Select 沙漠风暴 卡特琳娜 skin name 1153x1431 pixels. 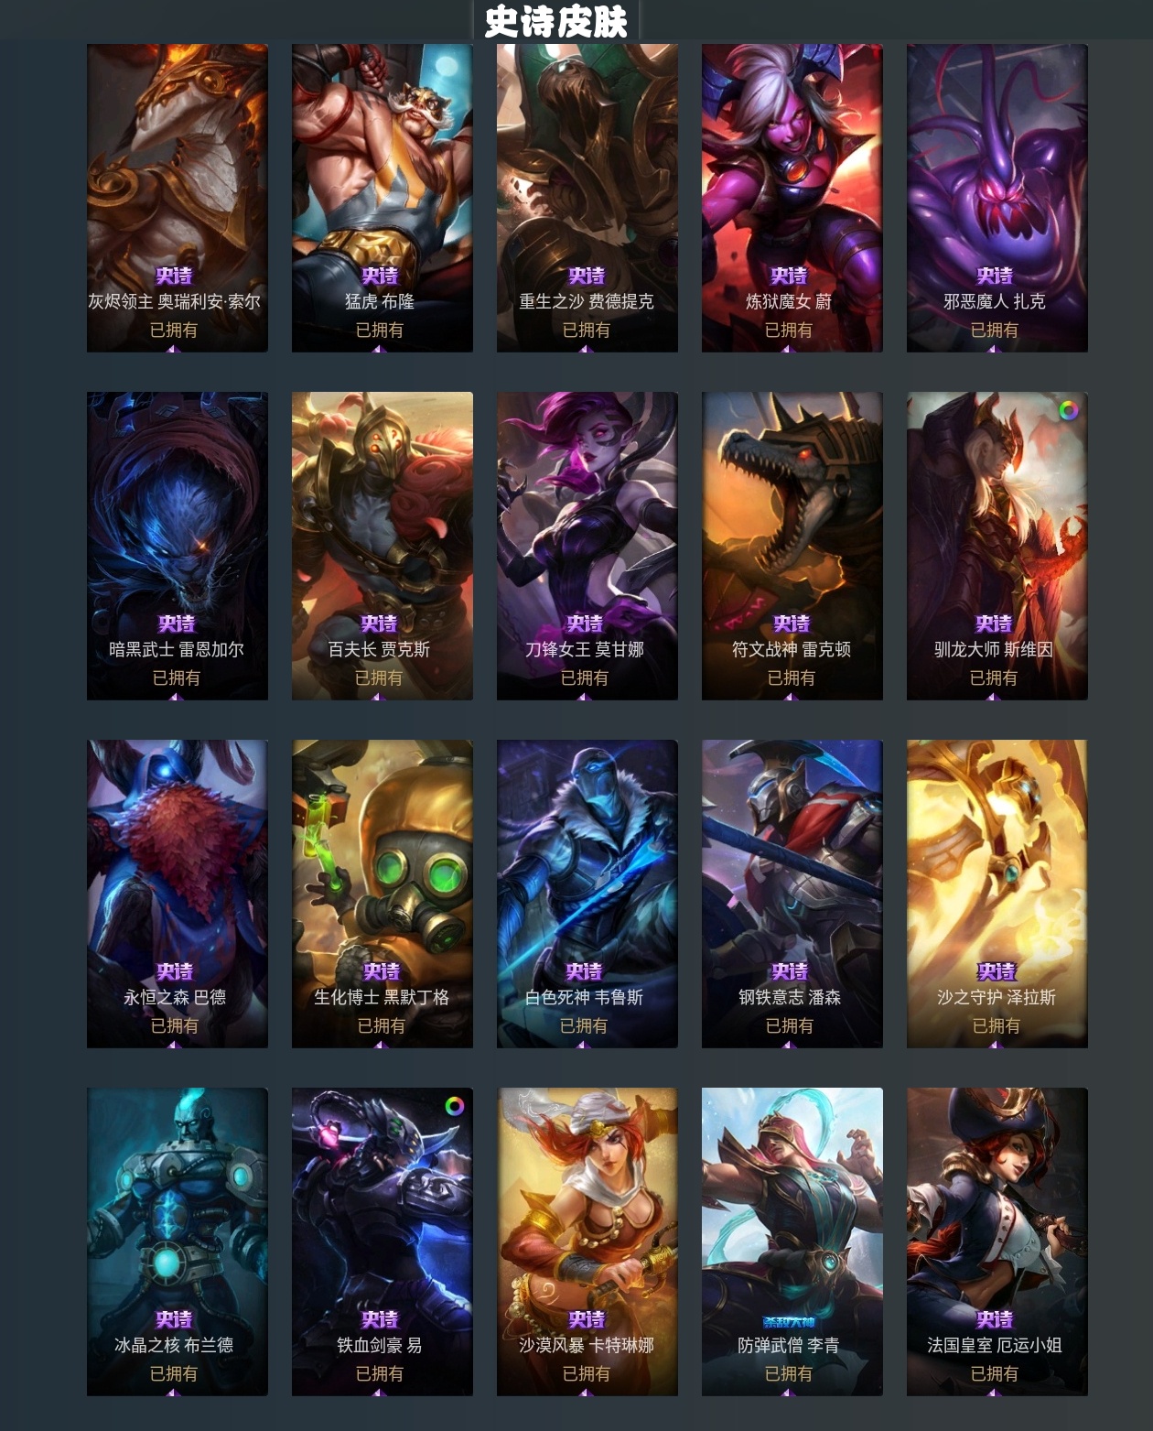coord(587,1345)
